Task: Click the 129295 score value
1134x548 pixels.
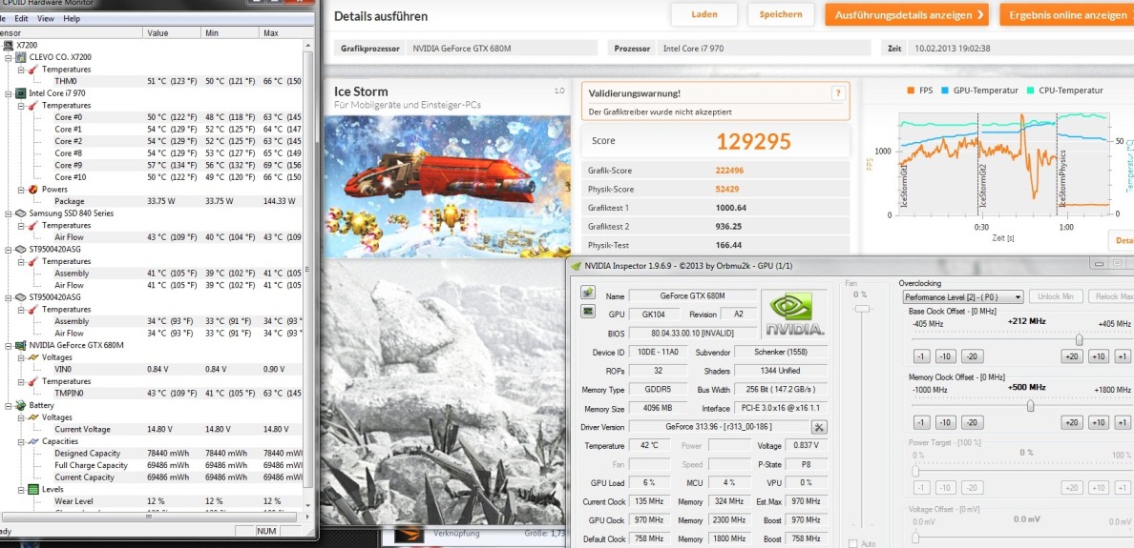Action: (x=753, y=141)
